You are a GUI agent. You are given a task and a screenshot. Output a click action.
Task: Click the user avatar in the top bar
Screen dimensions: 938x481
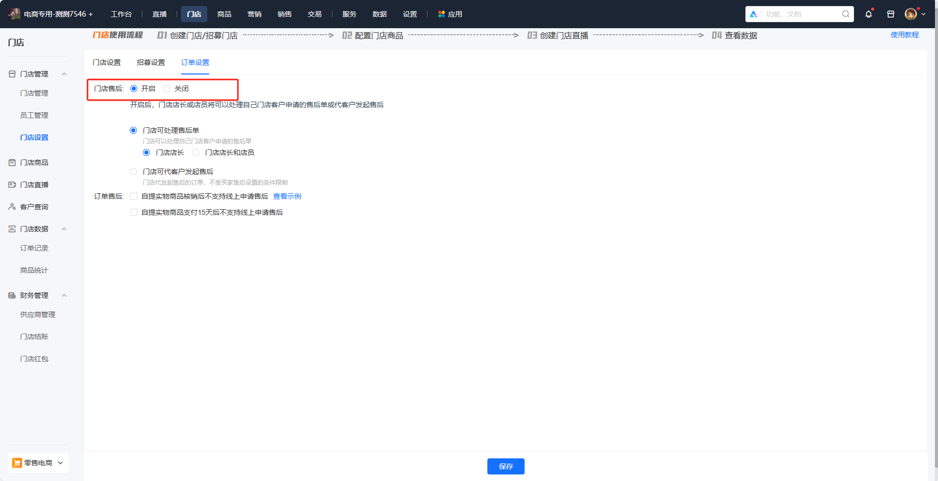pos(910,14)
